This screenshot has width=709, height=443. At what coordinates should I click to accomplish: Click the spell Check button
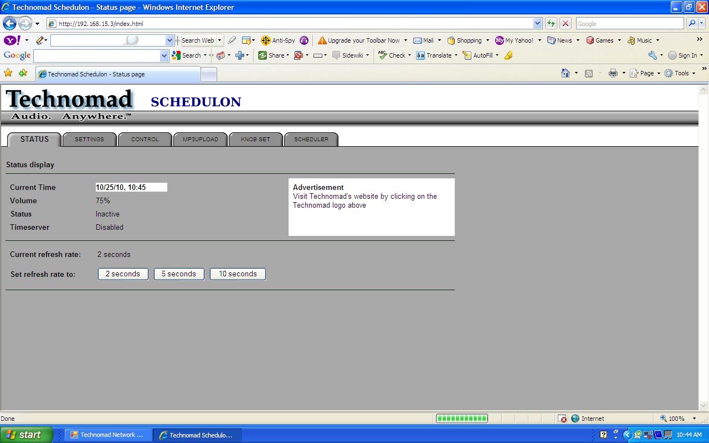click(392, 55)
